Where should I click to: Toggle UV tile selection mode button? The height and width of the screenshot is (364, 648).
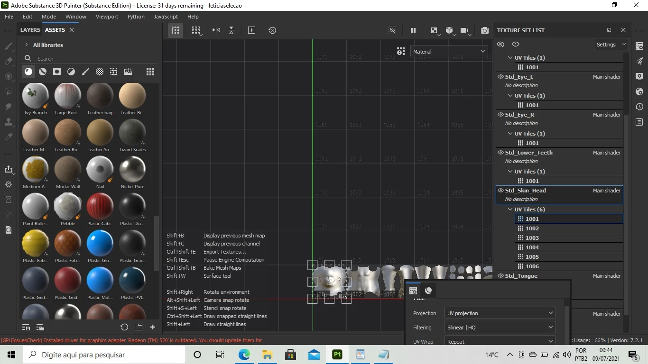176,30
